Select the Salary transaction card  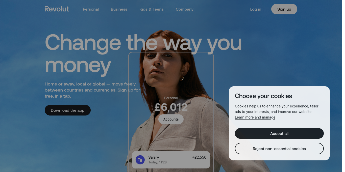click(x=171, y=160)
